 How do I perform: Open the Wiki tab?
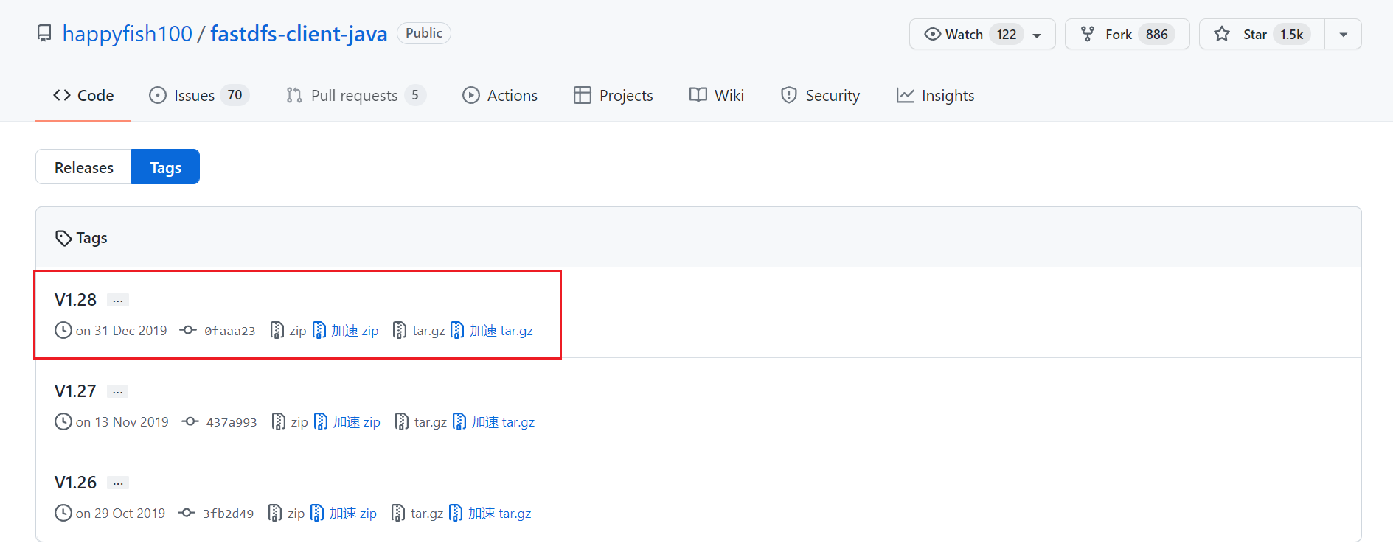717,96
